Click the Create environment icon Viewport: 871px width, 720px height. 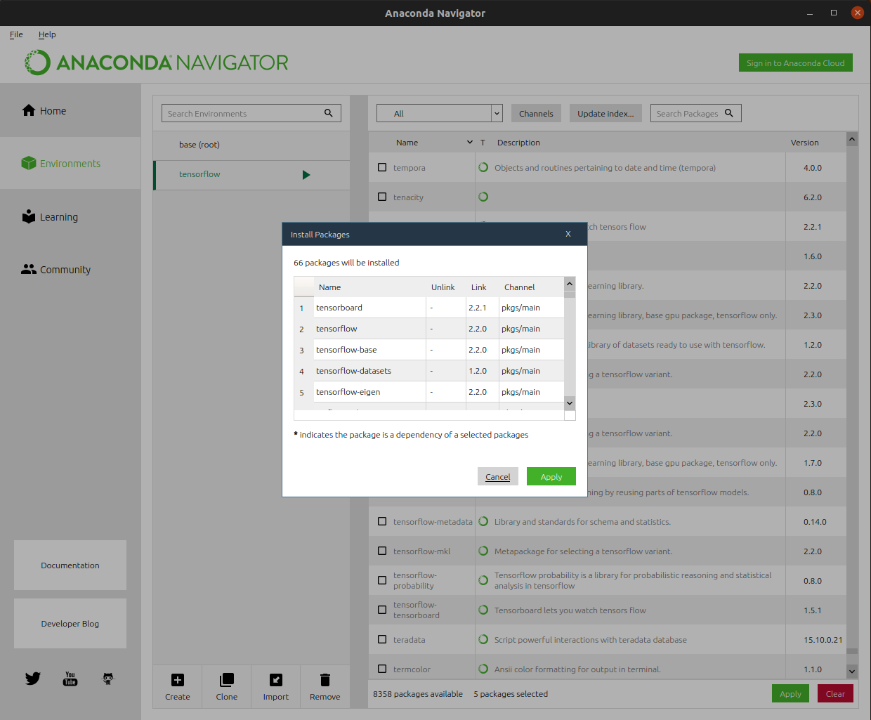(x=178, y=680)
